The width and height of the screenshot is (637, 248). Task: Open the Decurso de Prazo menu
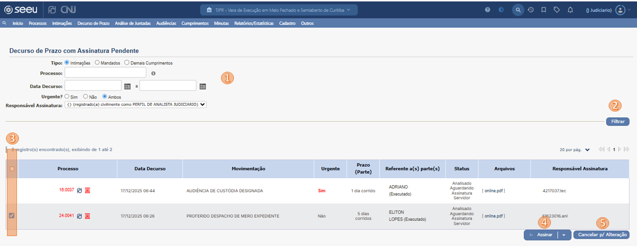coord(93,23)
